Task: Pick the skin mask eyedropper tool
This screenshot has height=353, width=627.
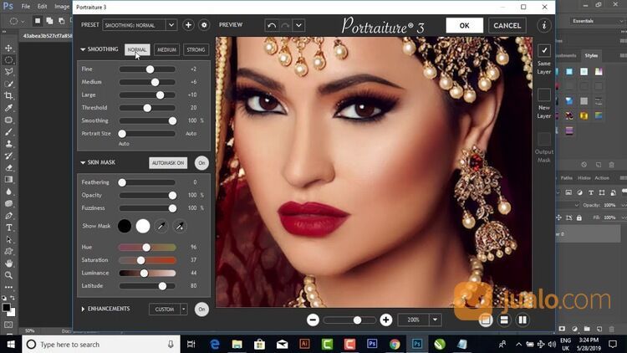Action: click(x=161, y=226)
